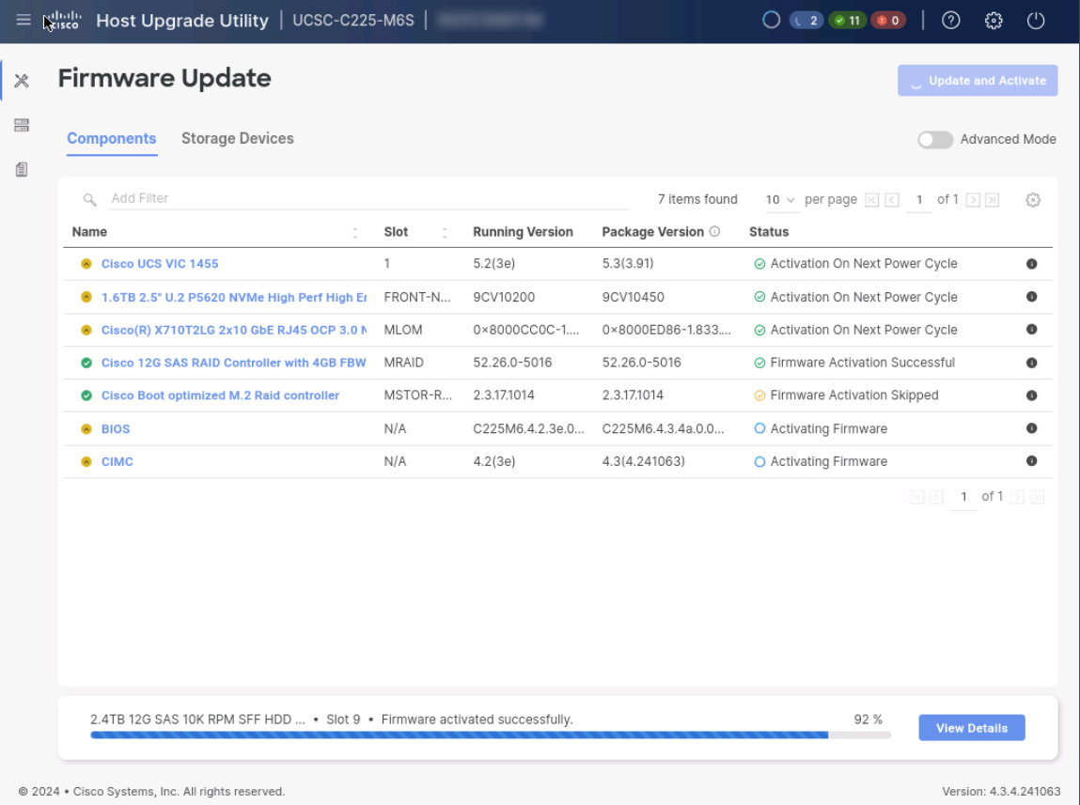
Task: Open settings gear in top header
Action: coord(994,20)
